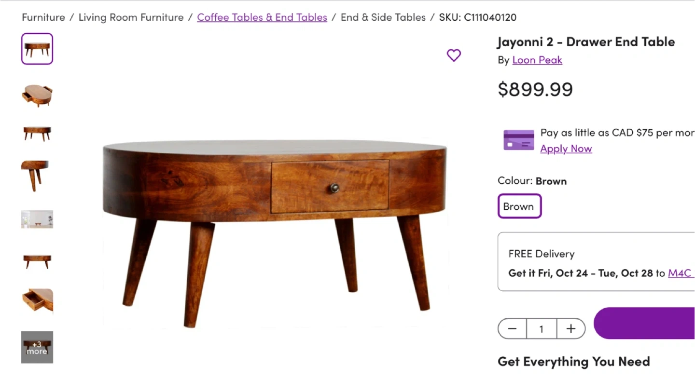This screenshot has height=380, width=695.
Task: Show the drawer detail close-up thumbnail
Action: (x=37, y=301)
